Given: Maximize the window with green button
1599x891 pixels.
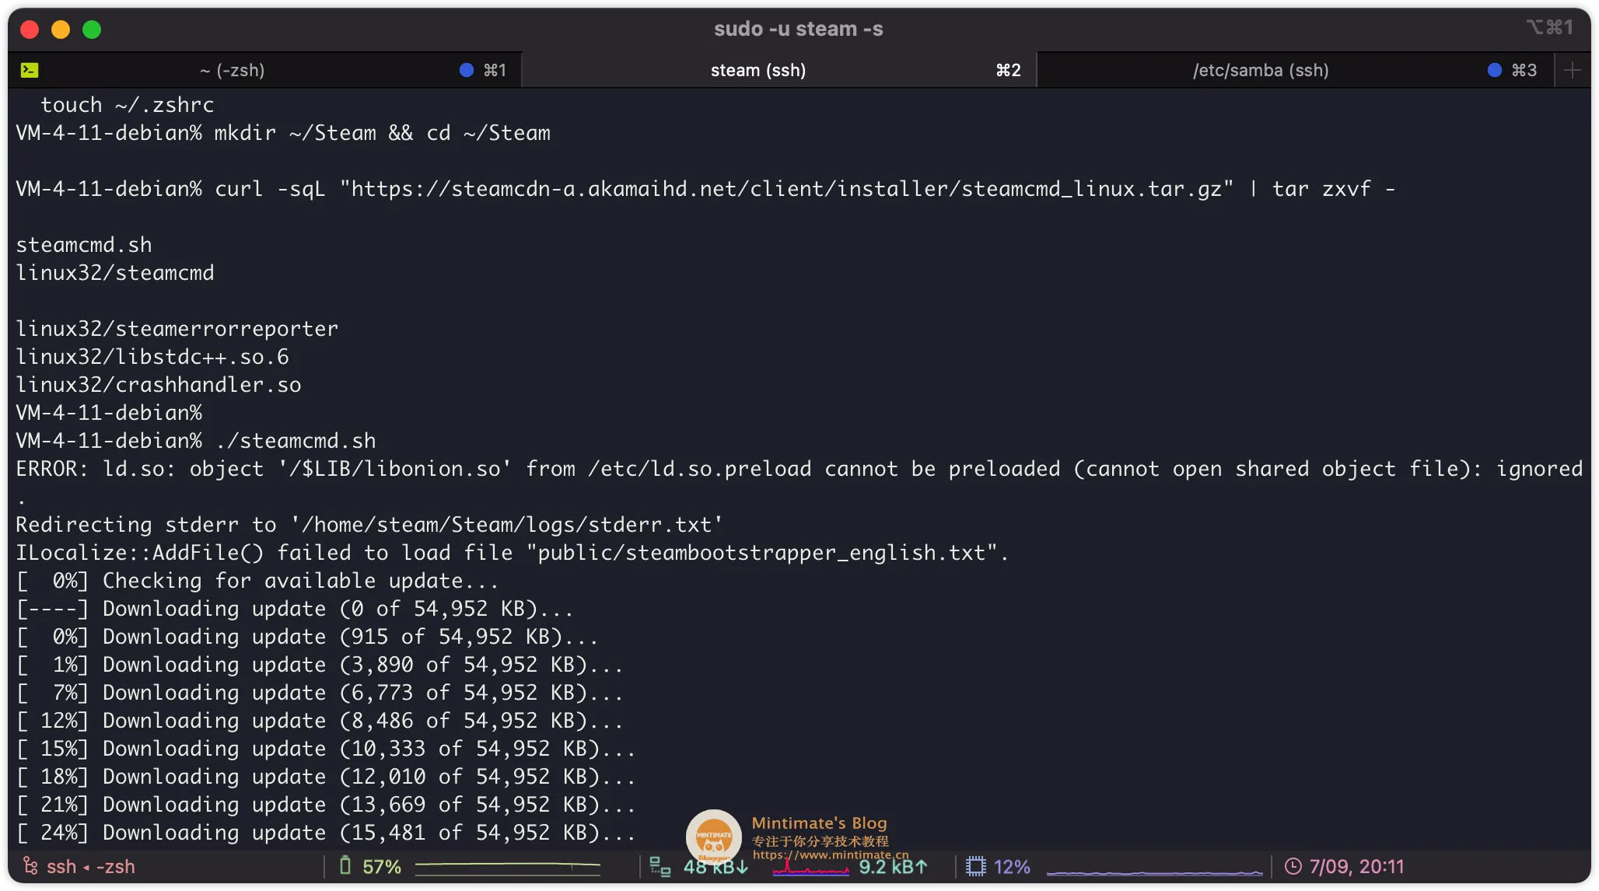Looking at the screenshot, I should 92,30.
